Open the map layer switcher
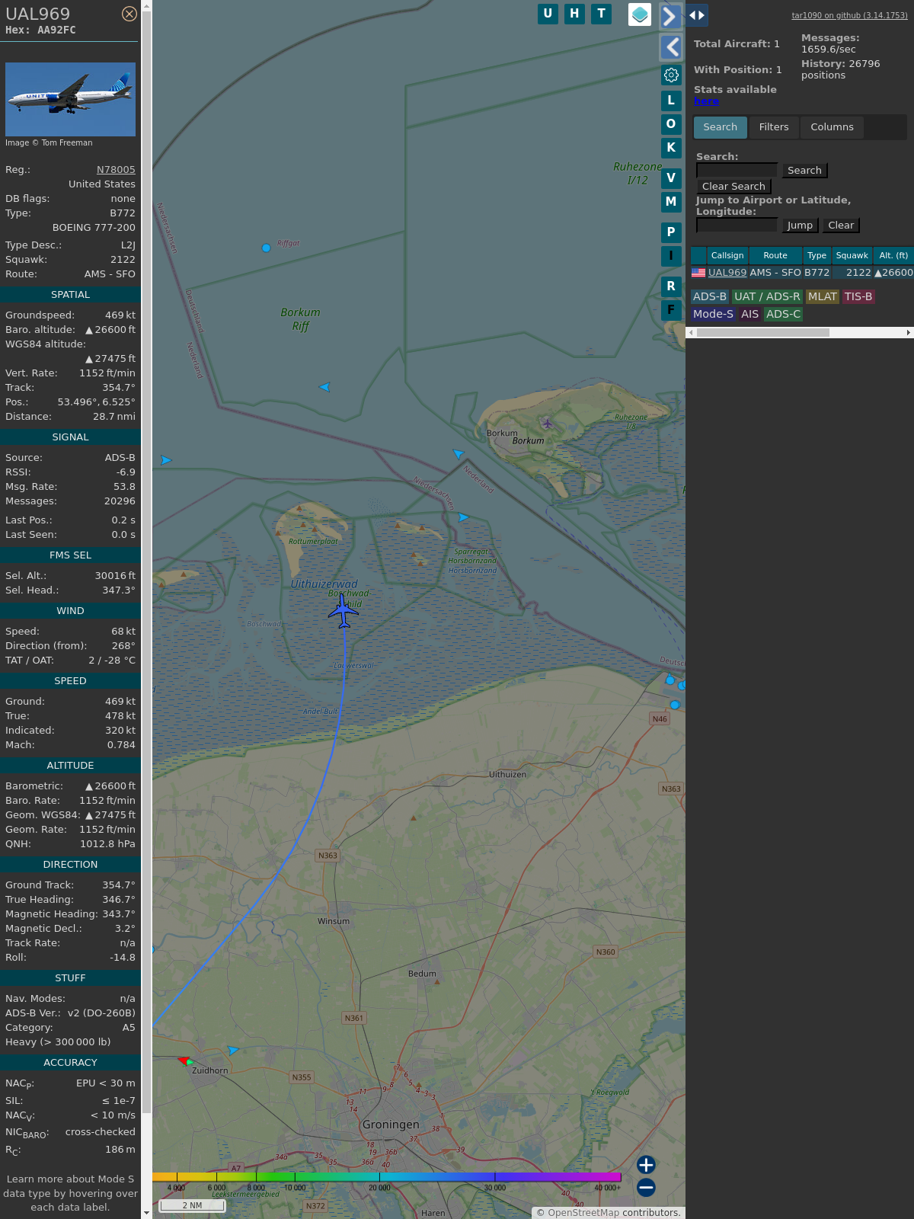Screen dimensions: 914x1219 coord(640,14)
